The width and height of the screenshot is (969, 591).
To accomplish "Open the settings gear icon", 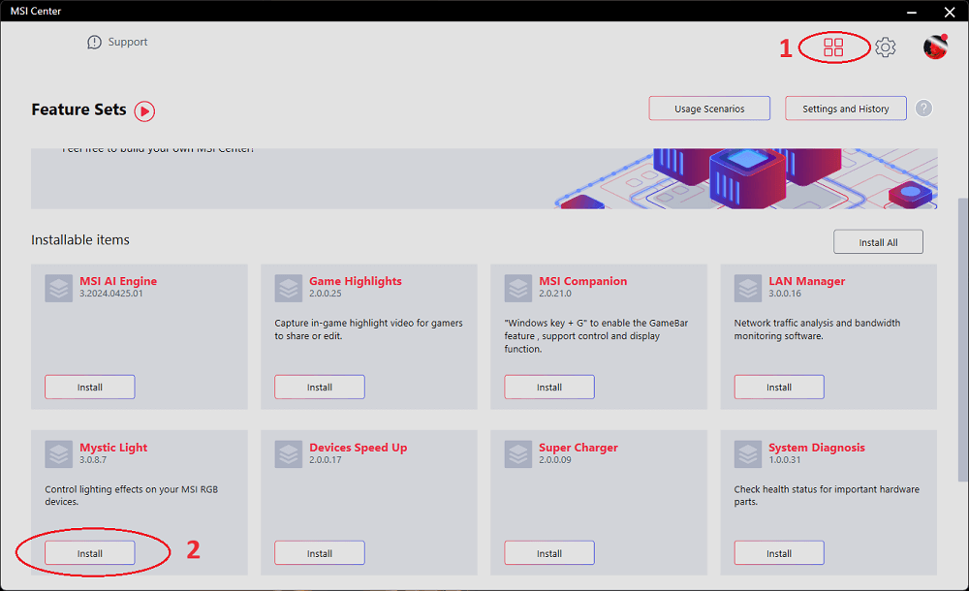I will [x=885, y=47].
